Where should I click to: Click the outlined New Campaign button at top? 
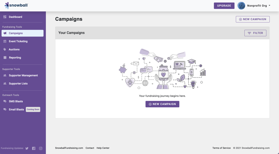coord(253,19)
